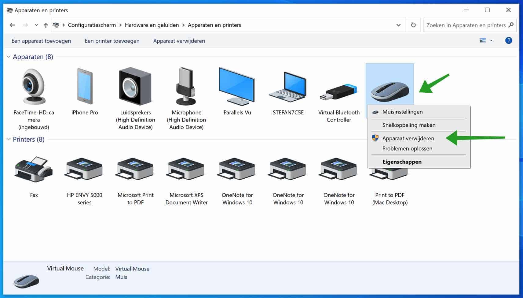
Task: Click Een printer toevoegen in toolbar
Action: point(112,41)
